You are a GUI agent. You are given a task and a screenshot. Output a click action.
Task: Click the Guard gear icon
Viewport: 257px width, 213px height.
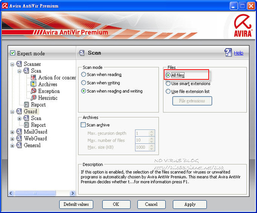(x=19, y=111)
